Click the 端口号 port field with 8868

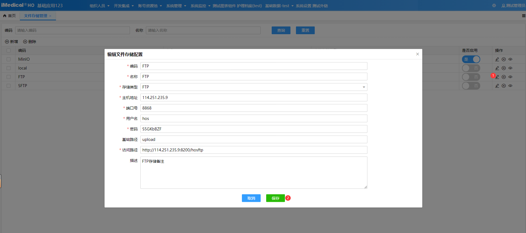[254, 108]
